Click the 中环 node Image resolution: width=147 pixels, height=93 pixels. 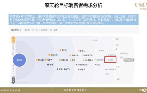121,58
